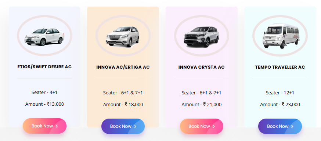Click chevron arrow on Innova/Ertiga Book Now button
This screenshot has height=141, width=321.
tap(135, 126)
